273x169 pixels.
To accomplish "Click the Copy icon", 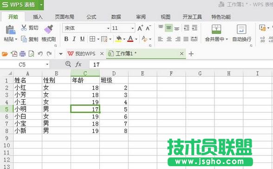I will tap(24, 39).
